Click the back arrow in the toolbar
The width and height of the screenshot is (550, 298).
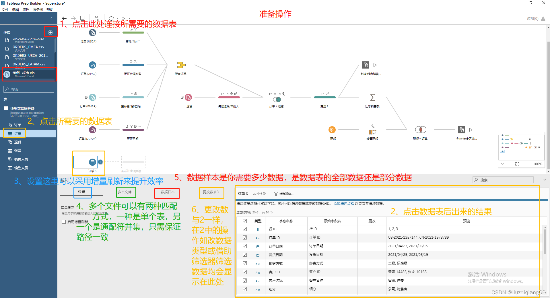pos(64,18)
